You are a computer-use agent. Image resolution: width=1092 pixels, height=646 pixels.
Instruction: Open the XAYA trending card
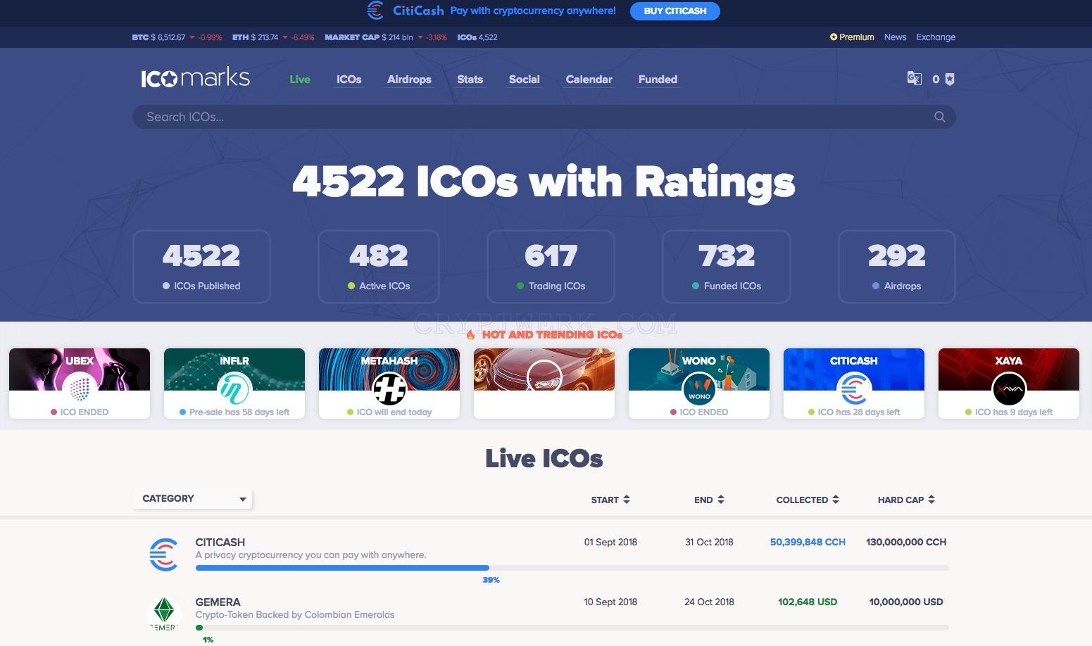(x=1009, y=384)
